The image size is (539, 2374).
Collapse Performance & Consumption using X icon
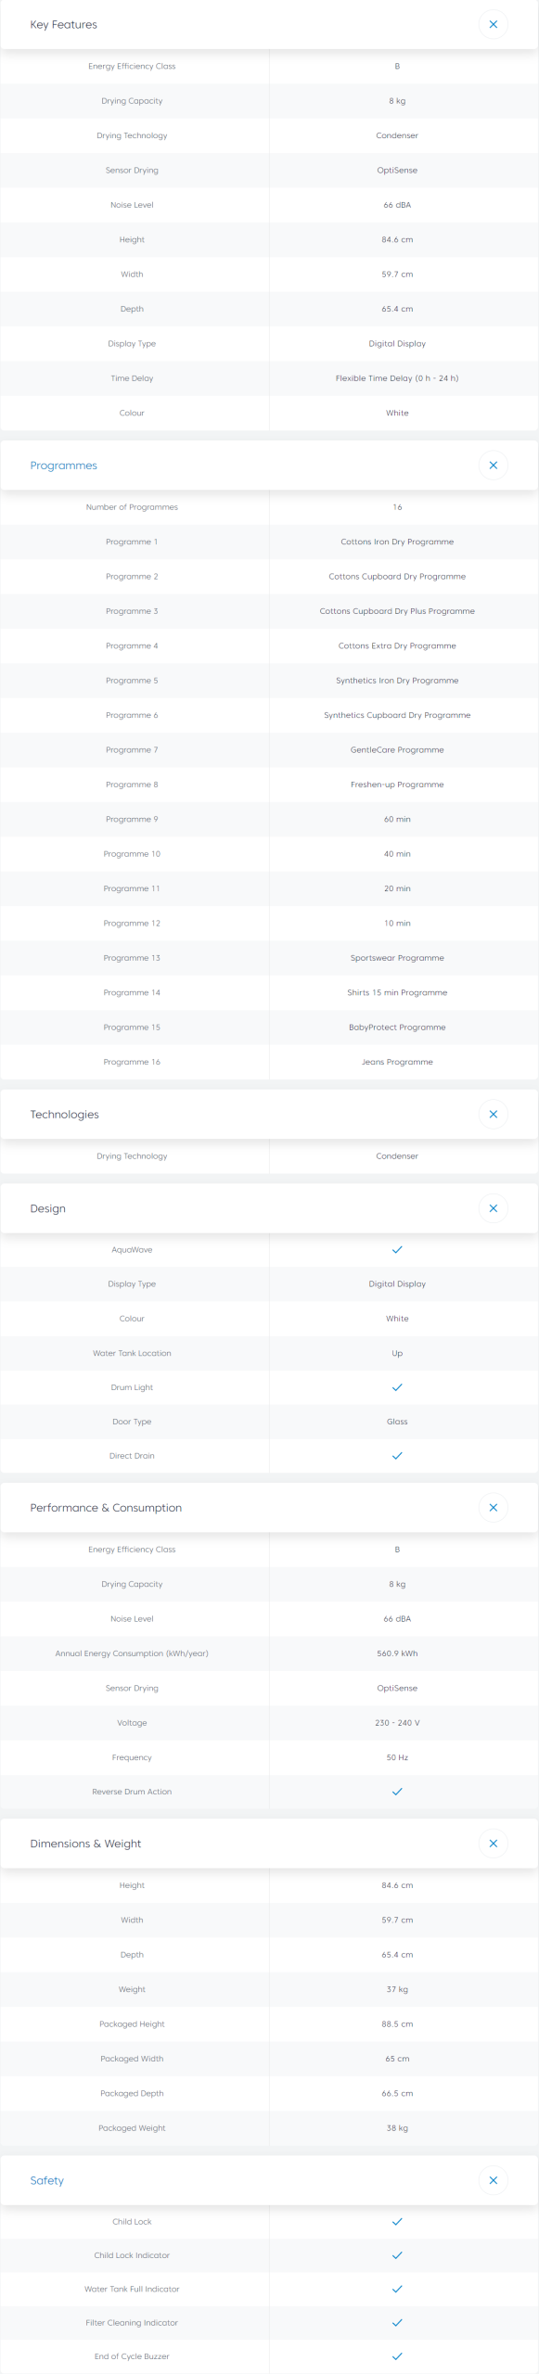[493, 1508]
